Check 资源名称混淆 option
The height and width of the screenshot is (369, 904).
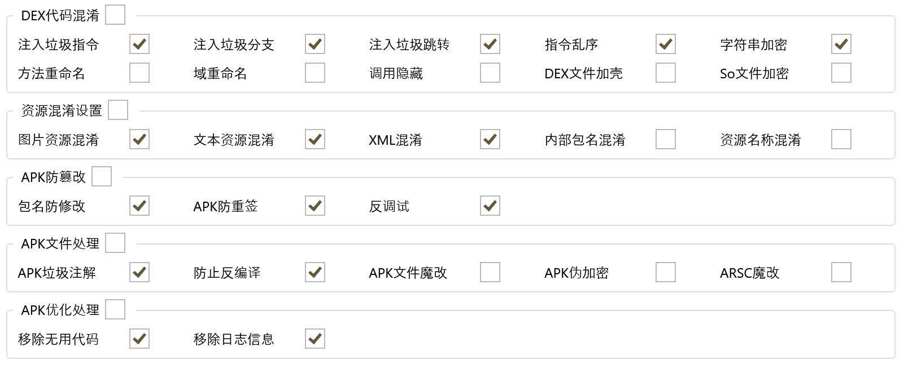pyautogui.click(x=841, y=139)
